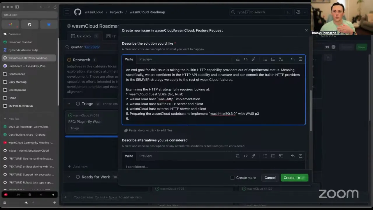Viewport: 373px width, 210px height.
Task: Cancel the new issue dialog
Action: tap(270, 178)
